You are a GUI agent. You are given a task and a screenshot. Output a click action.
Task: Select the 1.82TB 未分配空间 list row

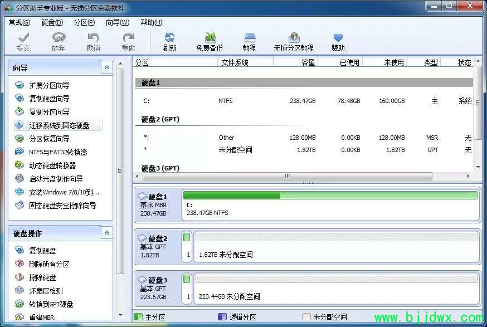coord(304,150)
